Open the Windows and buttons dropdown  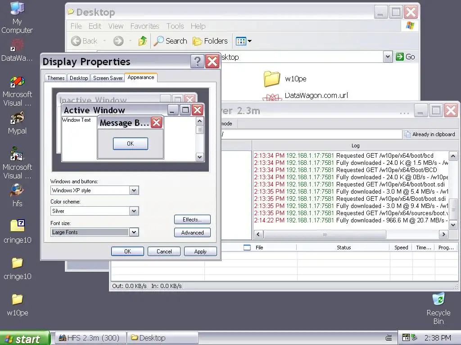tap(134, 190)
